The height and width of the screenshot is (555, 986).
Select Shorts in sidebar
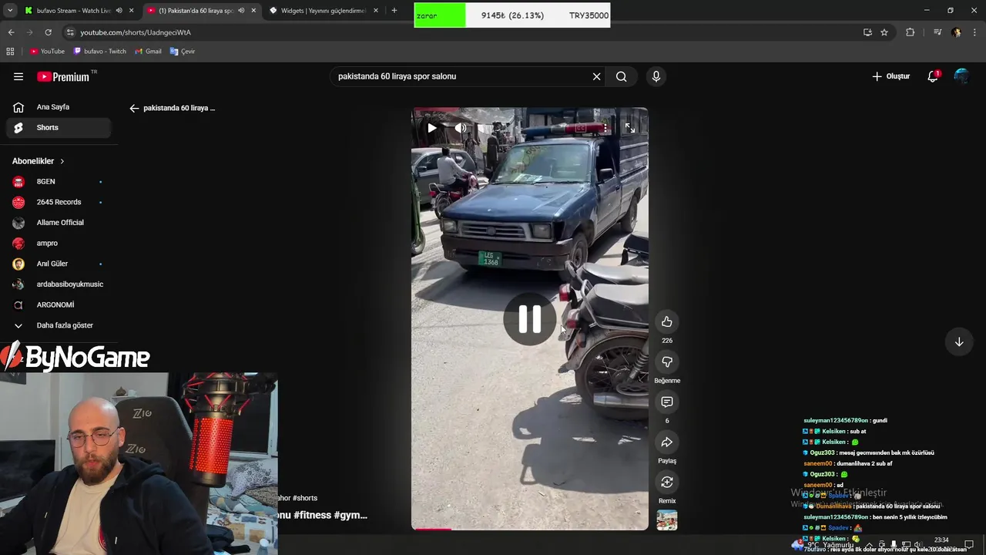pyautogui.click(x=58, y=127)
